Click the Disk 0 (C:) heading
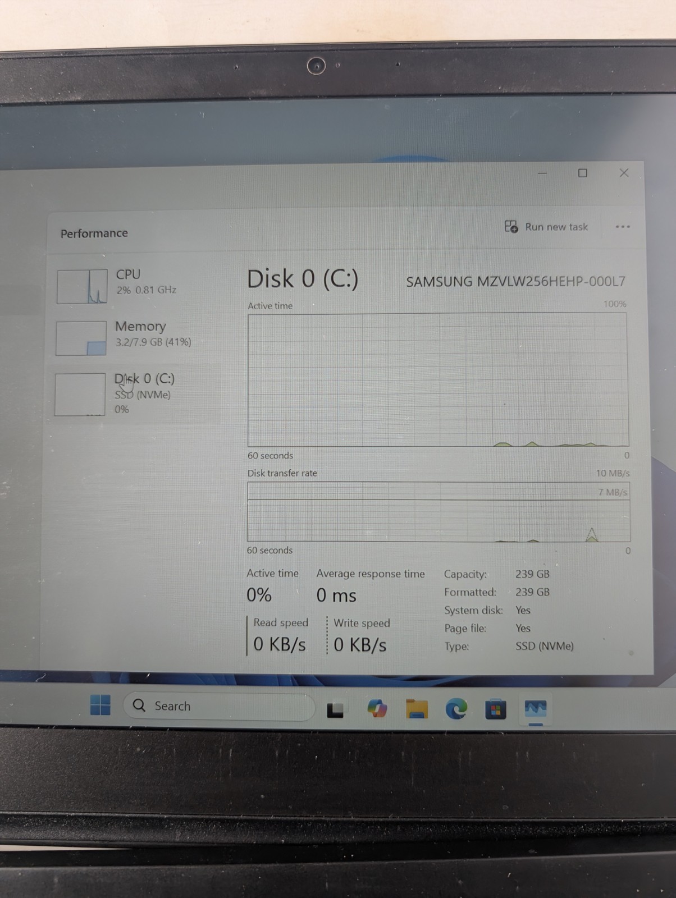 [x=303, y=279]
